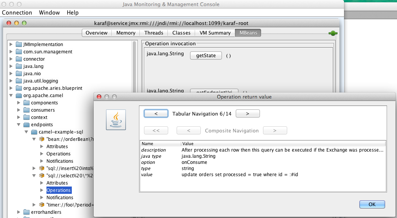397x218 pixels.
Task: Expand the java.util.logging folder
Action: pyautogui.click(x=11, y=81)
